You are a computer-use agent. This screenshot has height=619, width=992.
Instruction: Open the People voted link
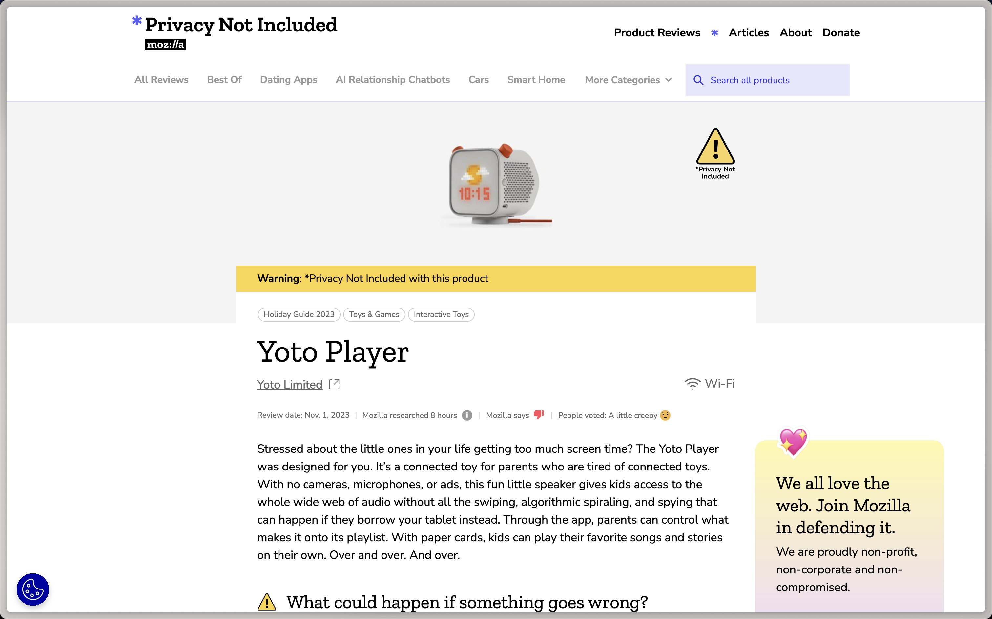[582, 415]
